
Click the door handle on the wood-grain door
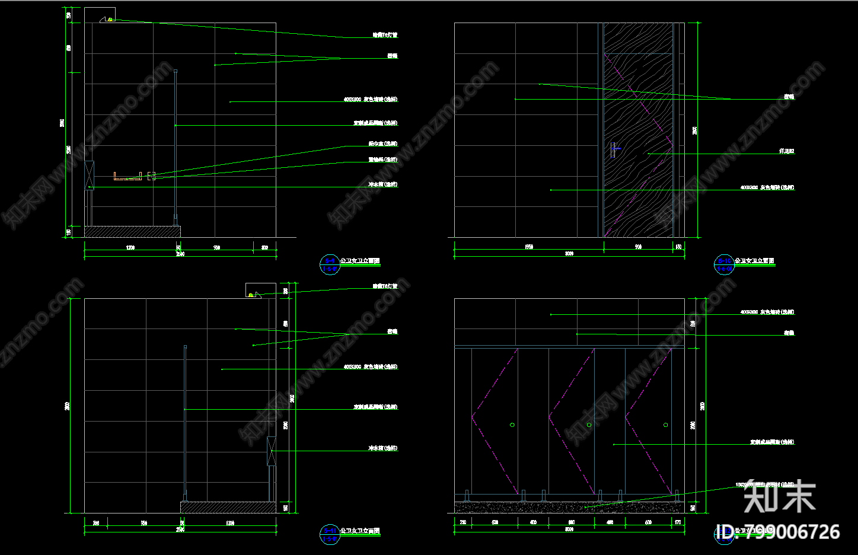point(615,149)
